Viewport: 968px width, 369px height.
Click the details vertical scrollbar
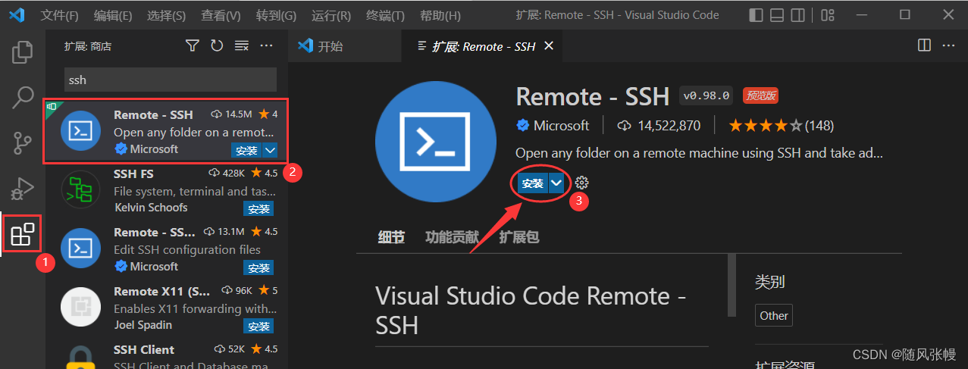point(731,285)
